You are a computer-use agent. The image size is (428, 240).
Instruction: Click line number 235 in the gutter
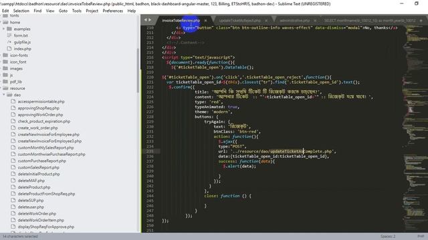click(x=150, y=151)
